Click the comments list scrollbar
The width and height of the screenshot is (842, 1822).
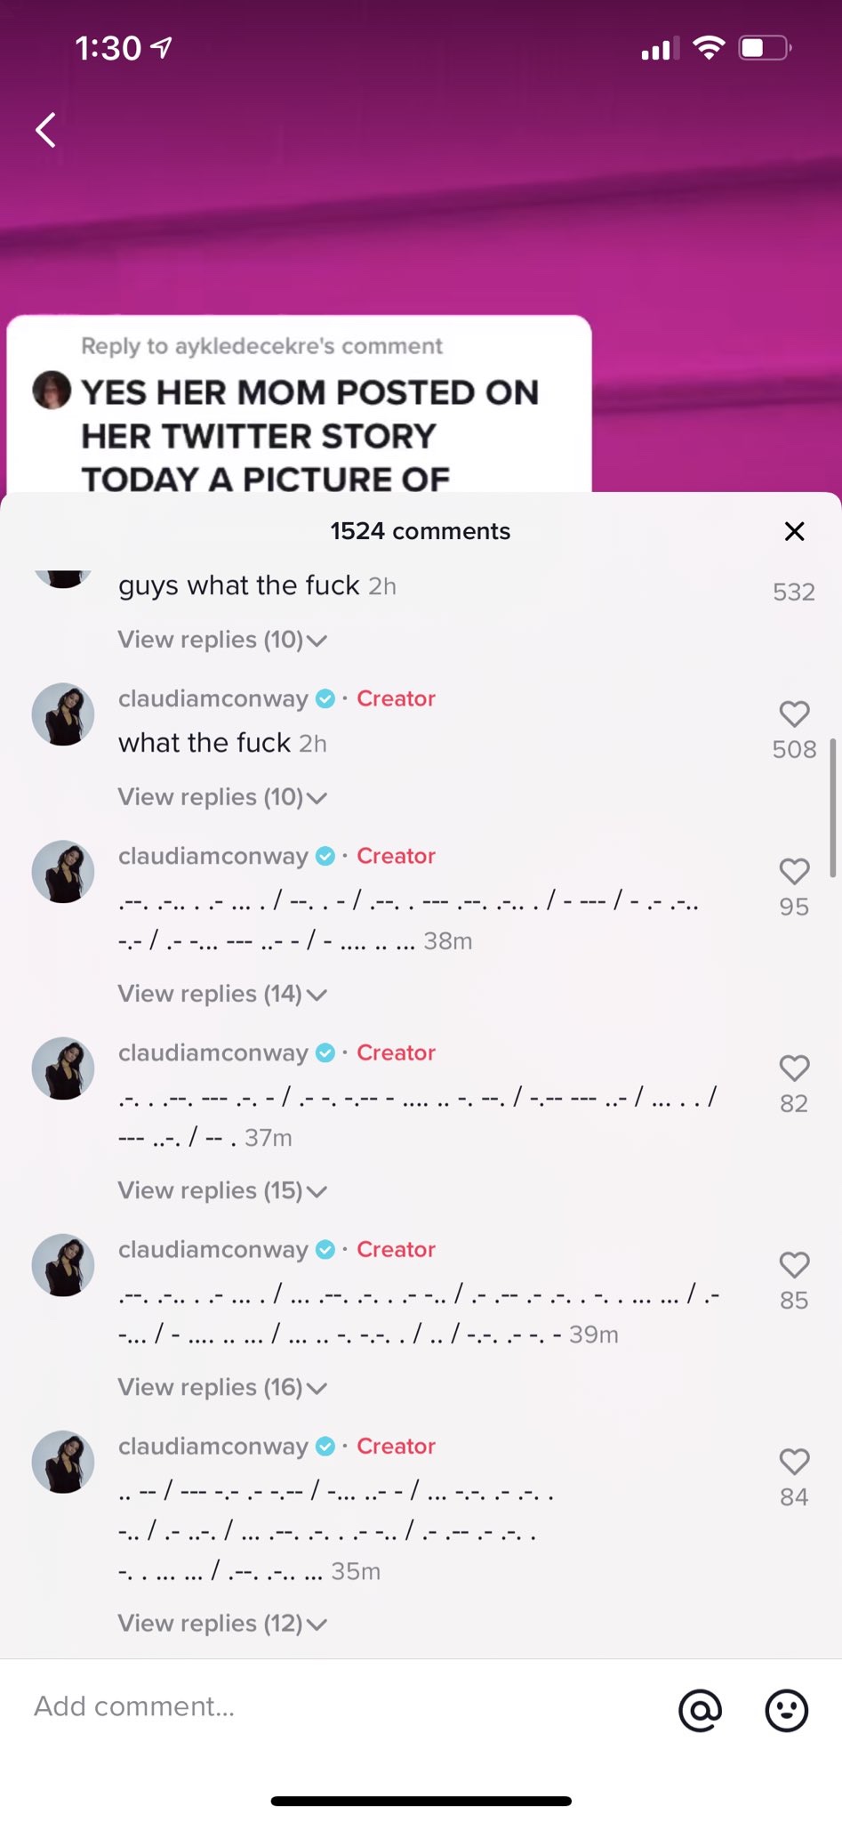(x=832, y=808)
